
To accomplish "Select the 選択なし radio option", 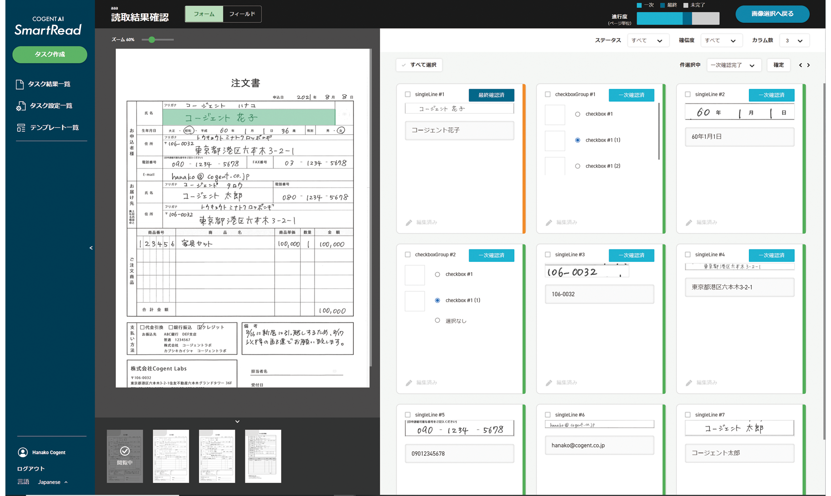I will tap(437, 321).
